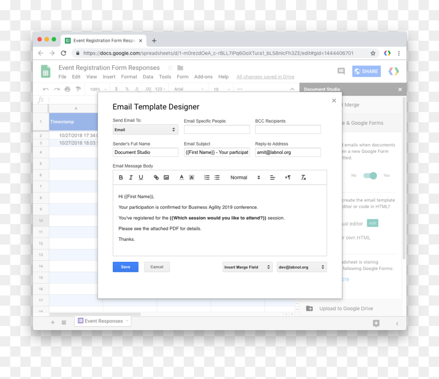Click the Email Subject field

217,152
